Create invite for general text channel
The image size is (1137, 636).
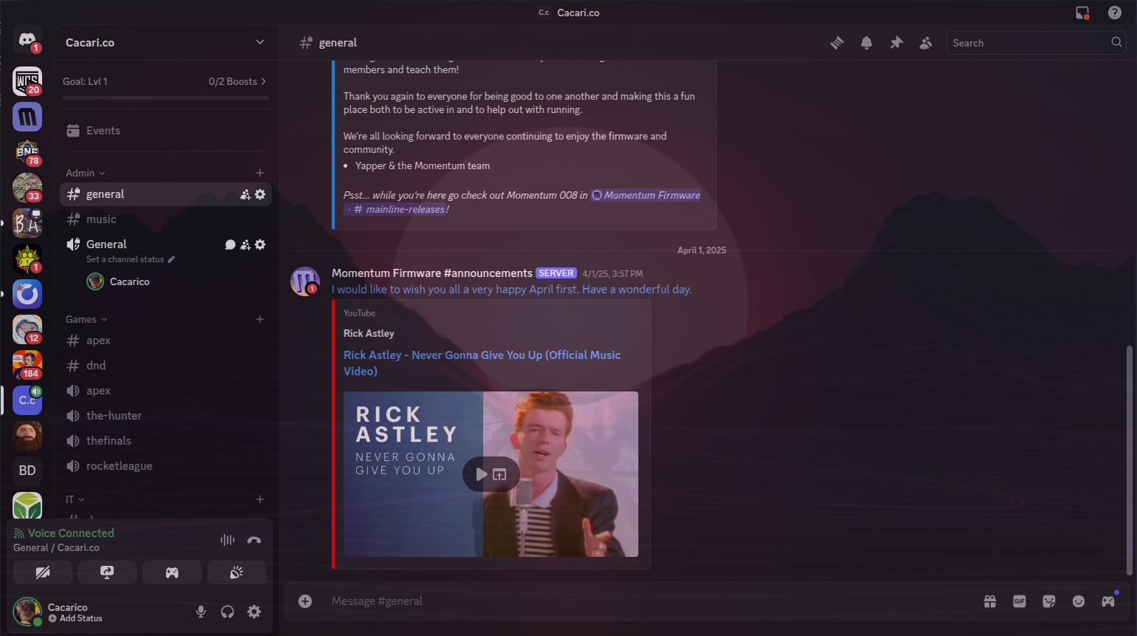pyautogui.click(x=245, y=194)
